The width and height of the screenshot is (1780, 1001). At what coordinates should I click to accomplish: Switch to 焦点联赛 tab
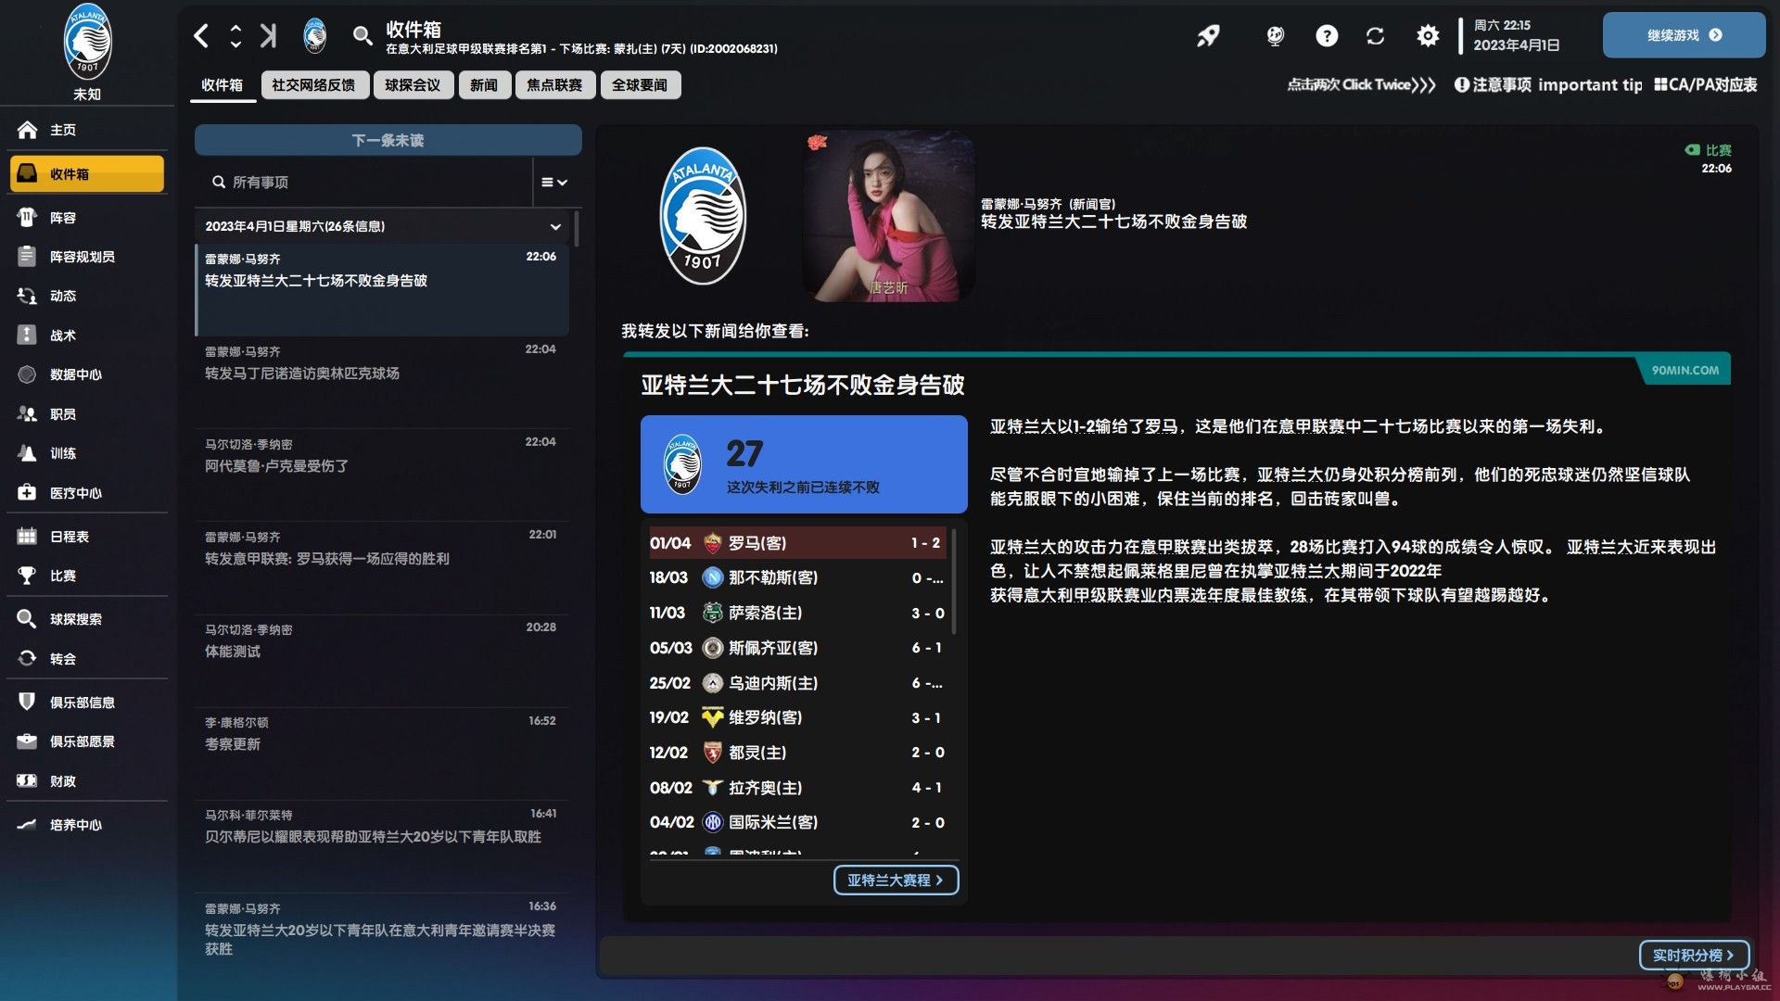(554, 85)
